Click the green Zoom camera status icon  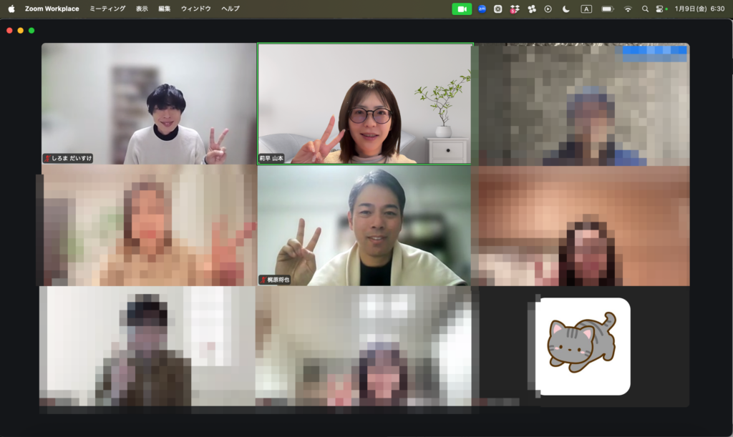462,9
